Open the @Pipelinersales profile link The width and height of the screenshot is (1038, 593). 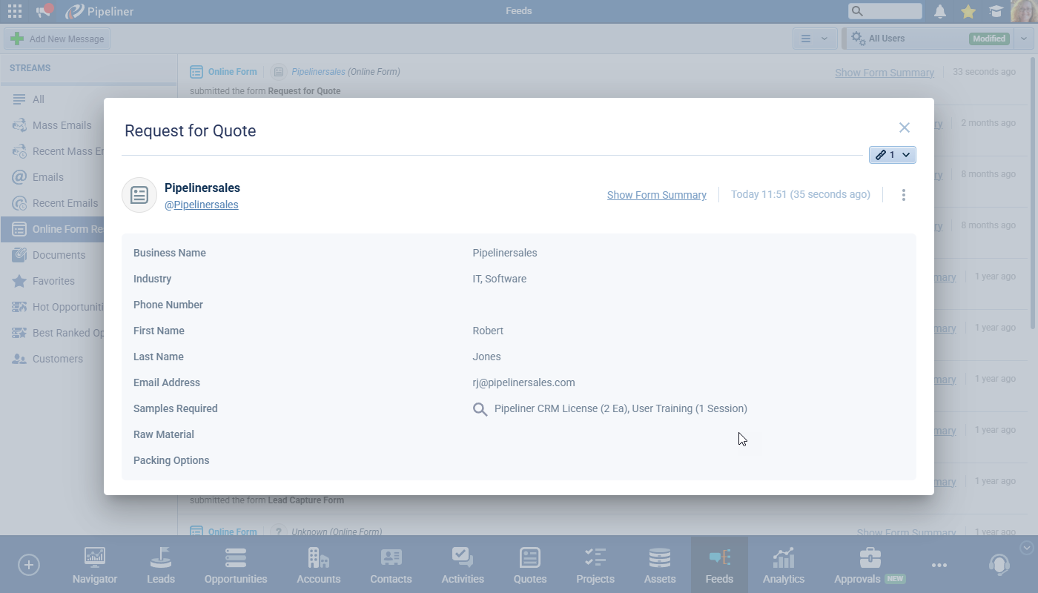tap(201, 205)
